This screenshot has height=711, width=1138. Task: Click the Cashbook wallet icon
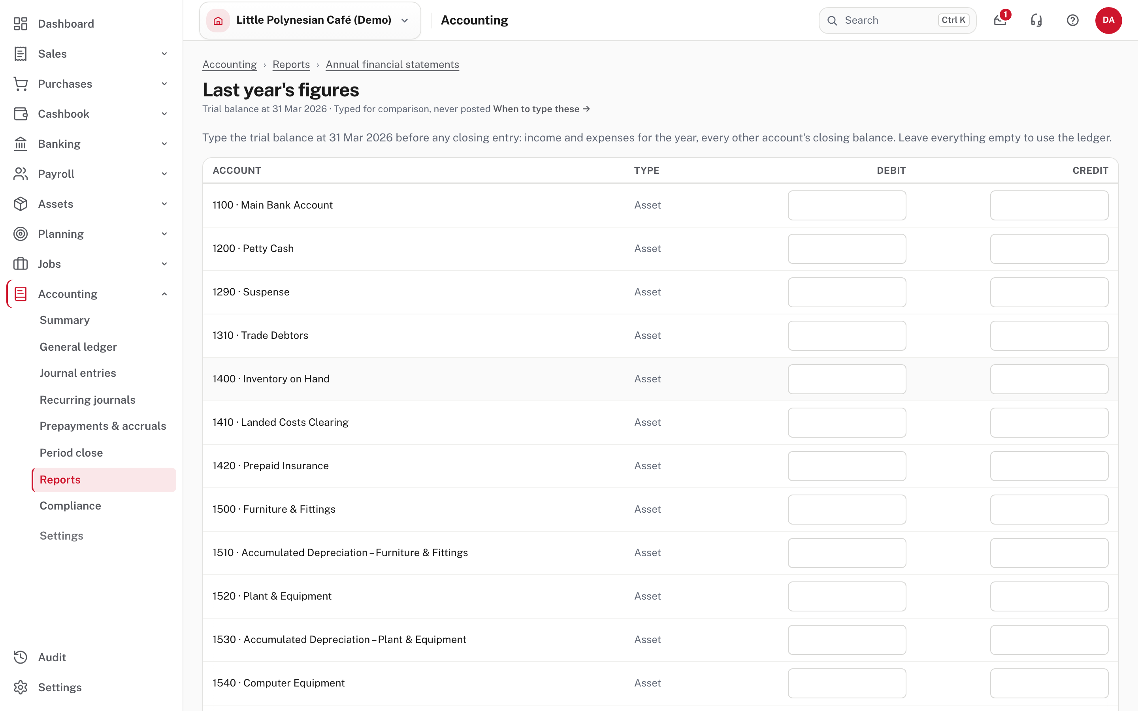point(20,114)
